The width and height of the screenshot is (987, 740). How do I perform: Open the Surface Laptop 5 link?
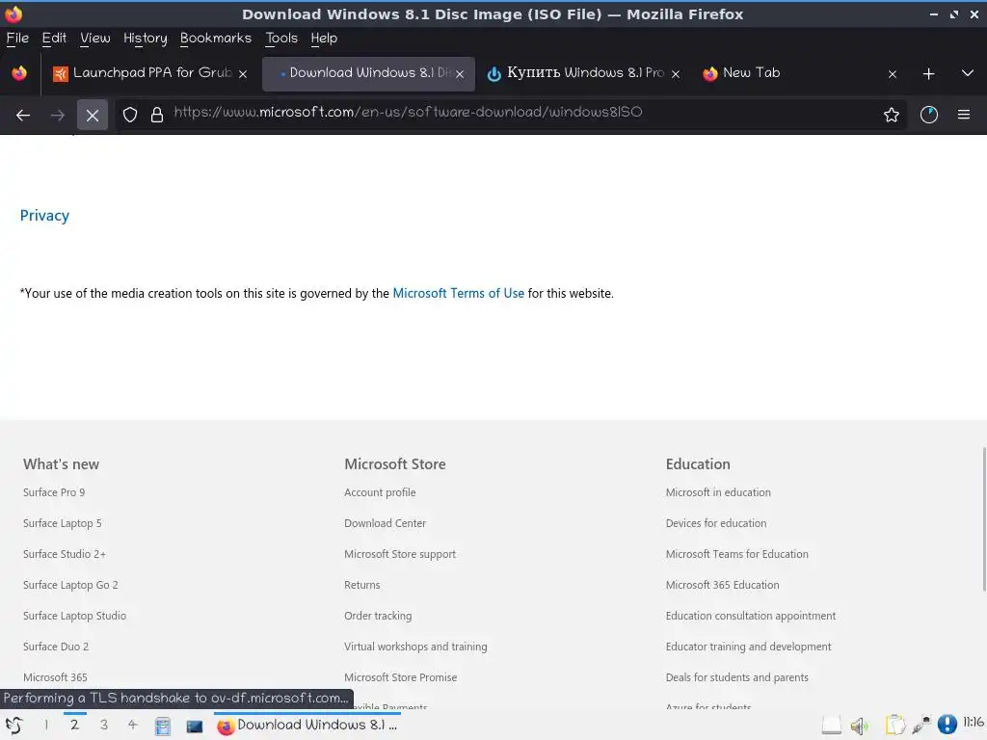pos(63,523)
